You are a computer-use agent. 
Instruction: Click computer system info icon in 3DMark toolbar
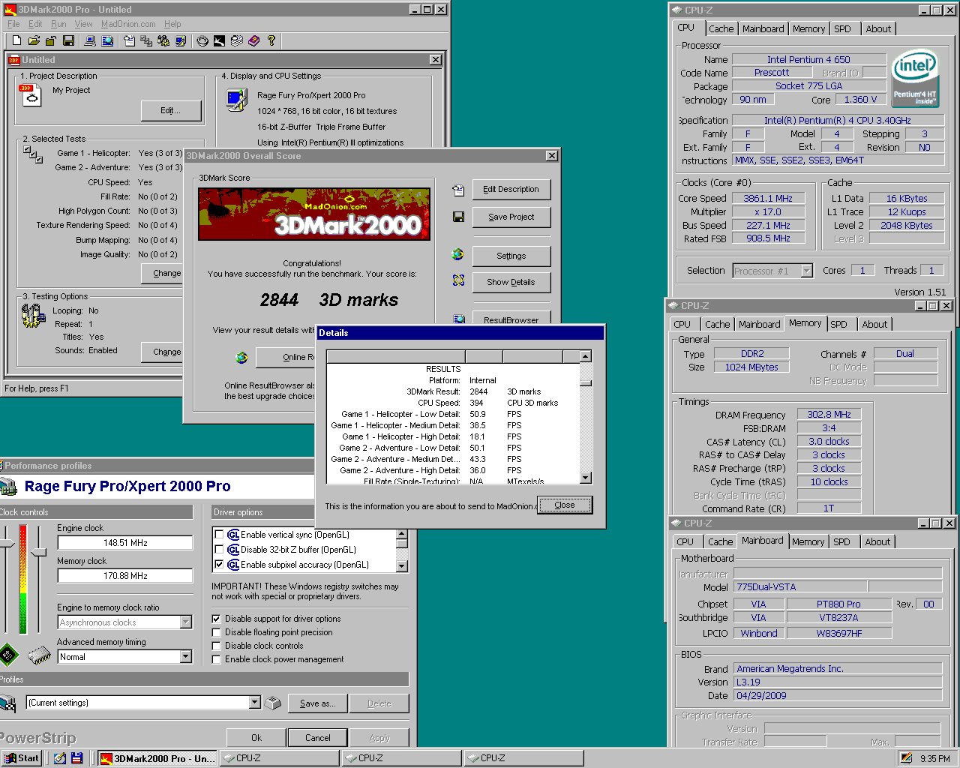coord(90,40)
